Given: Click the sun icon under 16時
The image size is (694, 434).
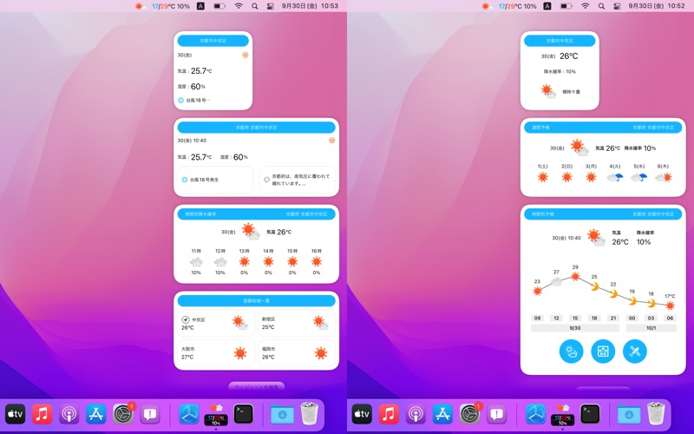Looking at the screenshot, I should click(317, 262).
